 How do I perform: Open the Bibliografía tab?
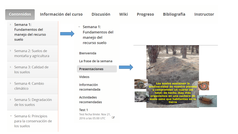pos(174,14)
